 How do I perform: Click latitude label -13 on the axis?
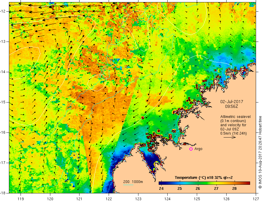pos(3,42)
